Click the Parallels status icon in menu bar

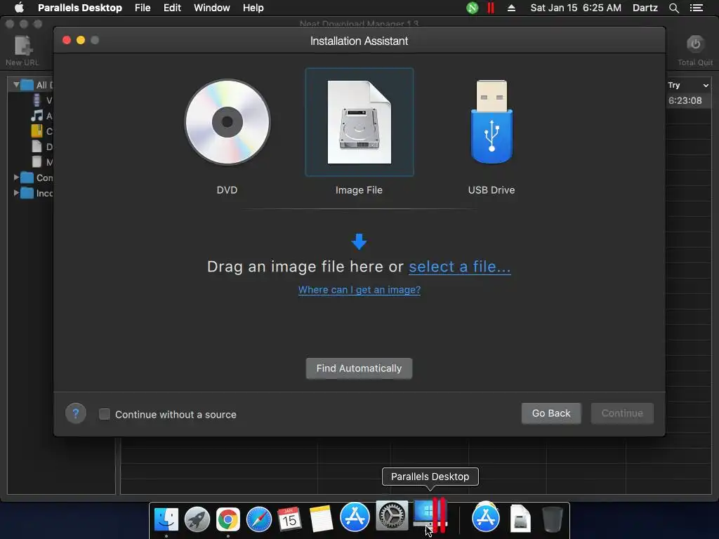[x=491, y=8]
